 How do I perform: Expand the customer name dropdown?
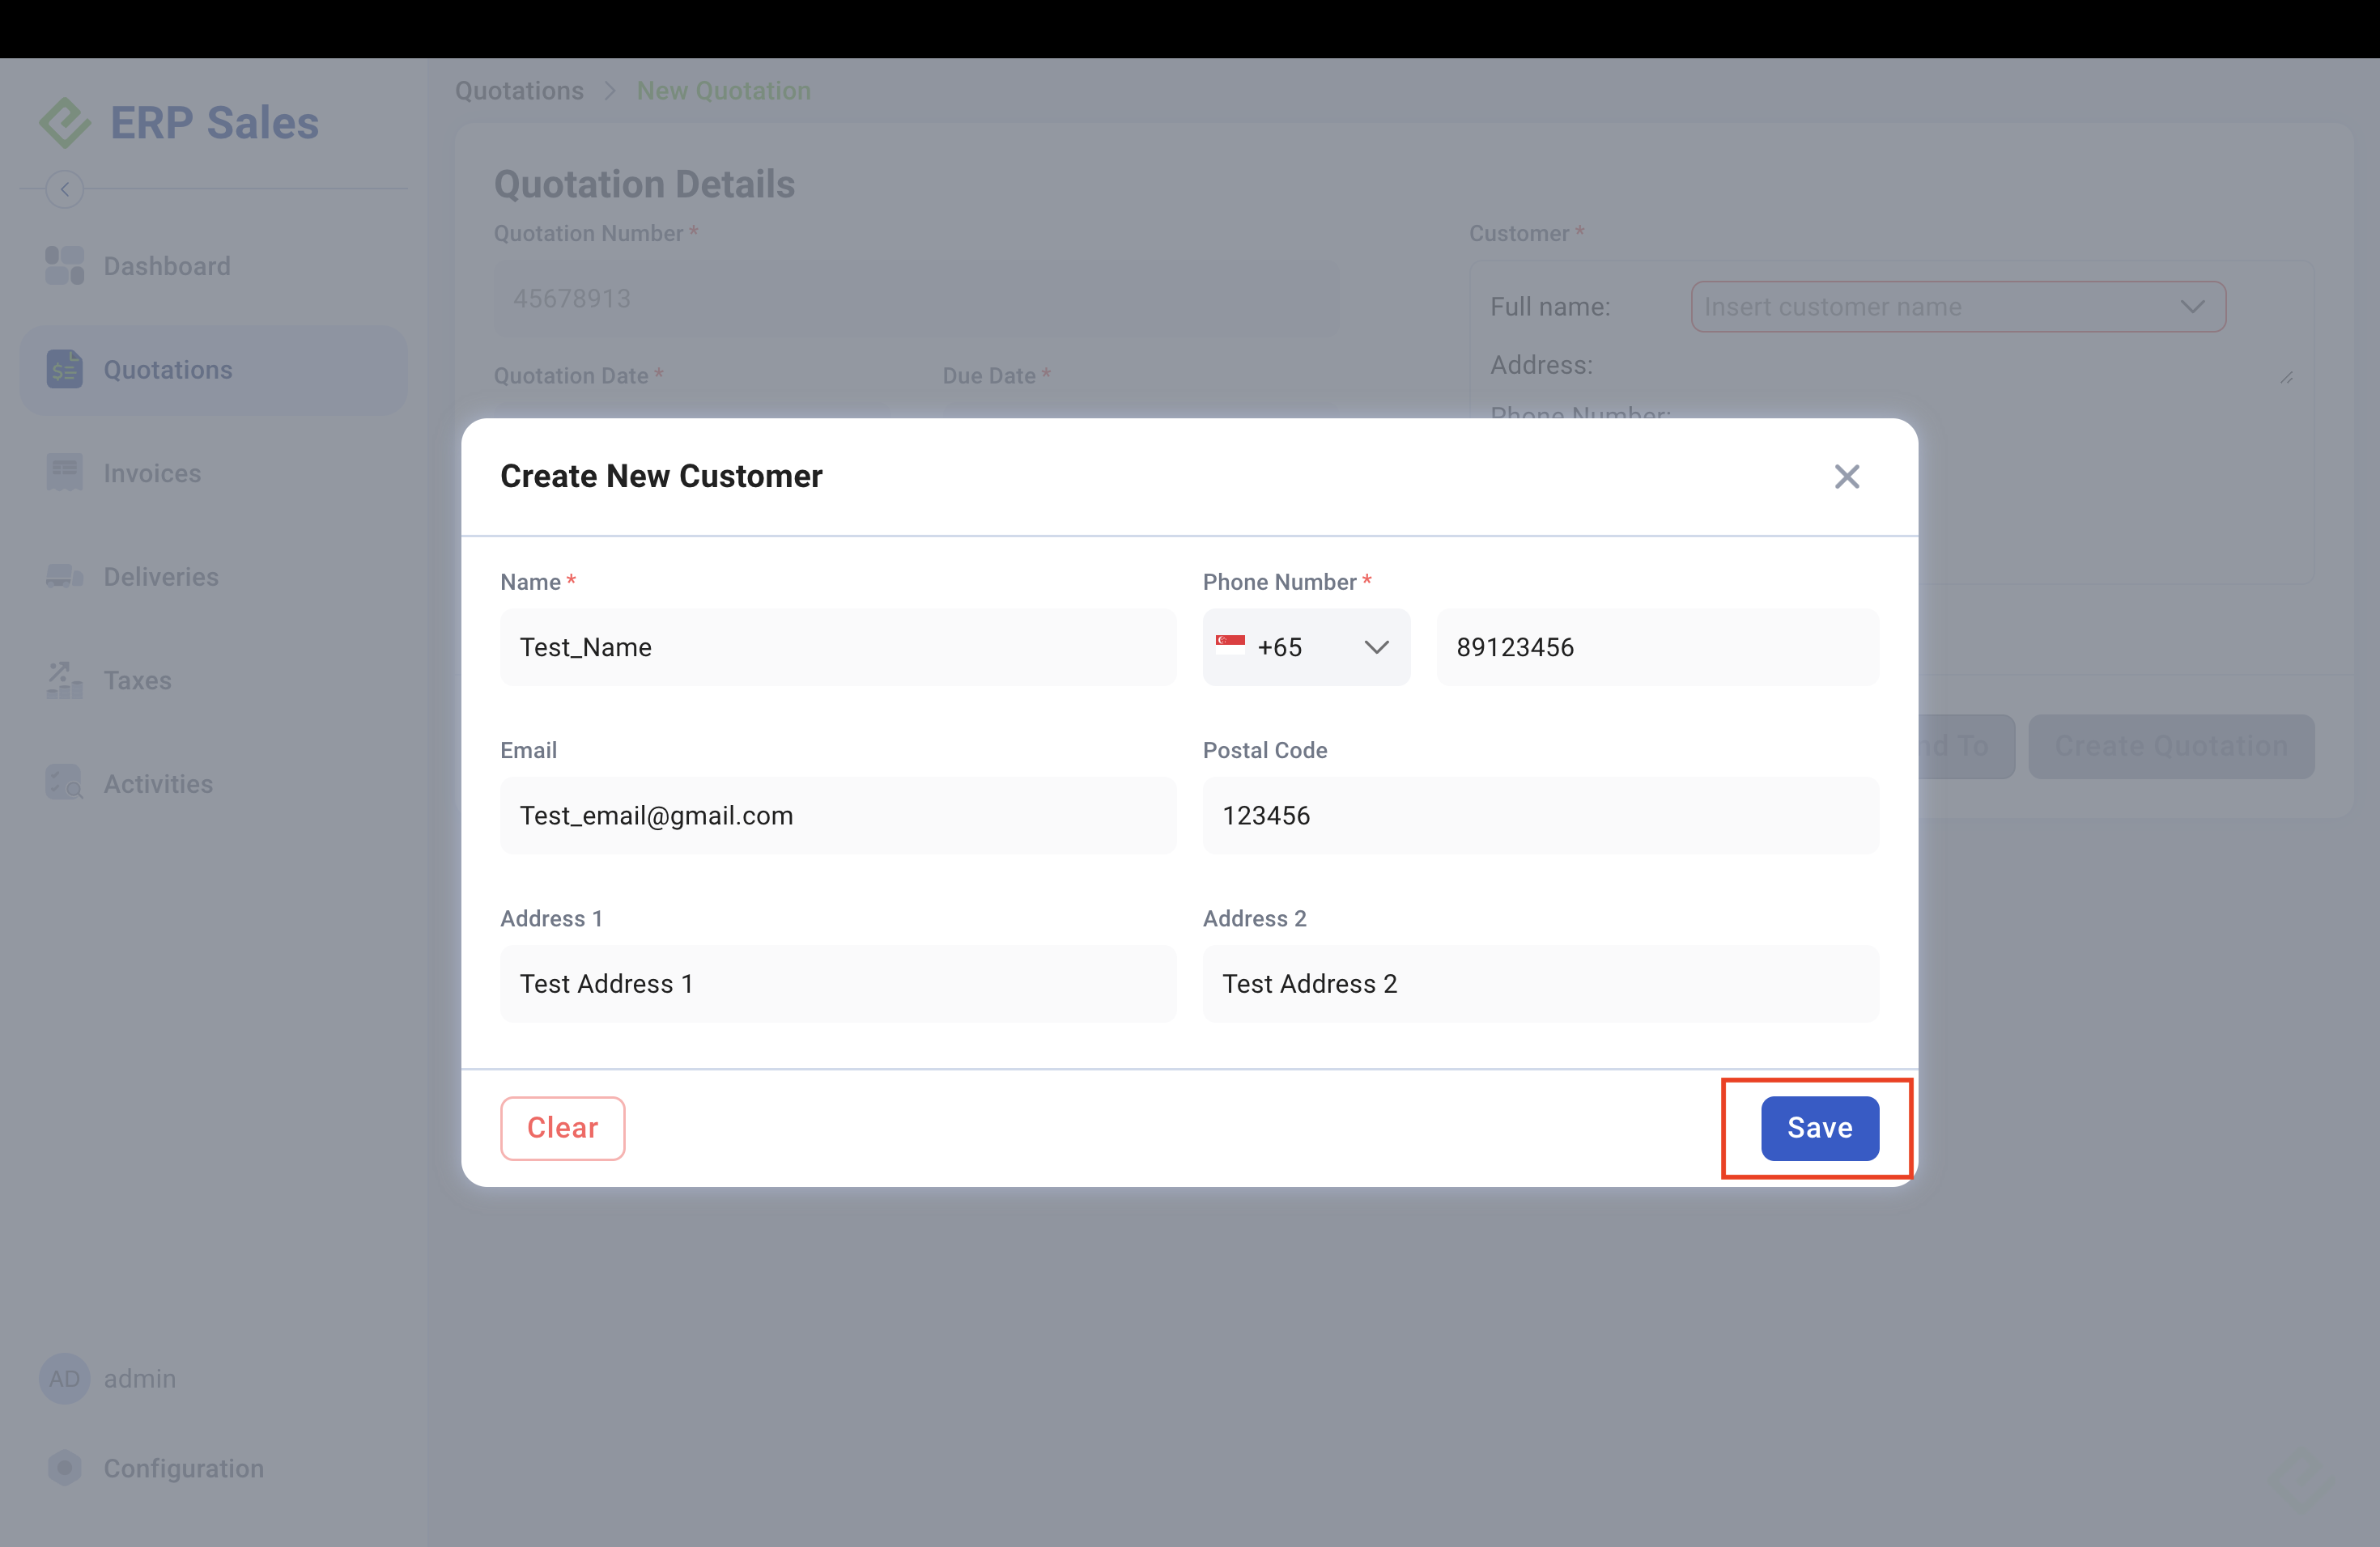(x=2191, y=307)
